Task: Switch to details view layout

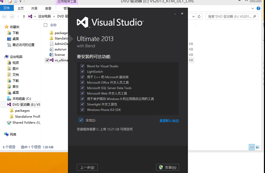Action: point(252,147)
